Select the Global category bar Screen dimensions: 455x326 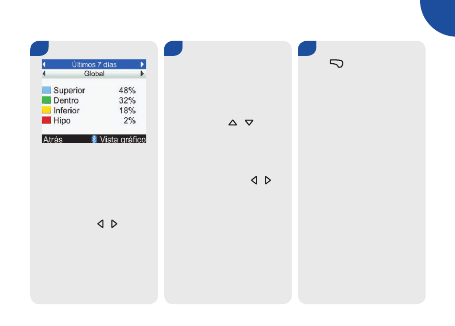94,73
